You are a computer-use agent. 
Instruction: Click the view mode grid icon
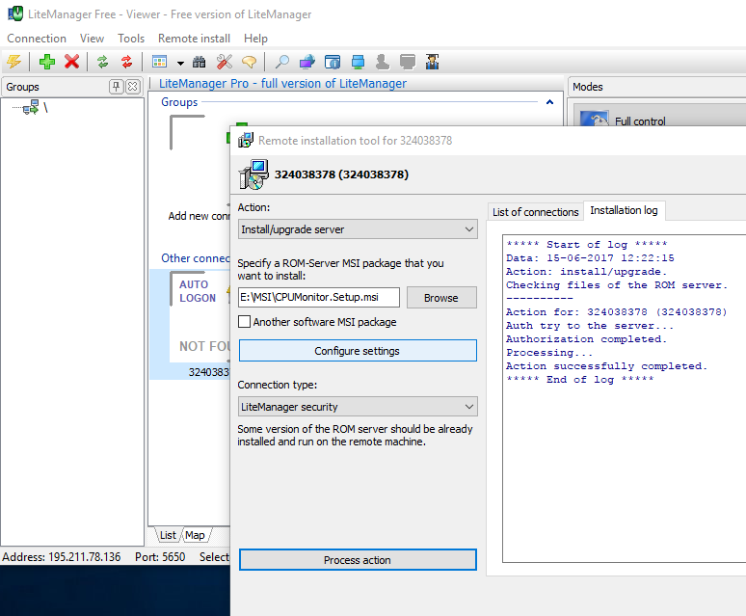point(159,62)
